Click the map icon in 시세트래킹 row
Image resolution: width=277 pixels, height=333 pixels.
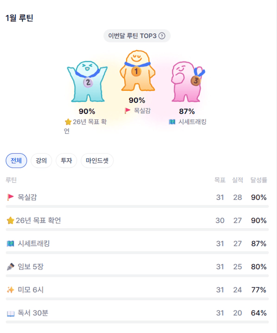click(10, 244)
